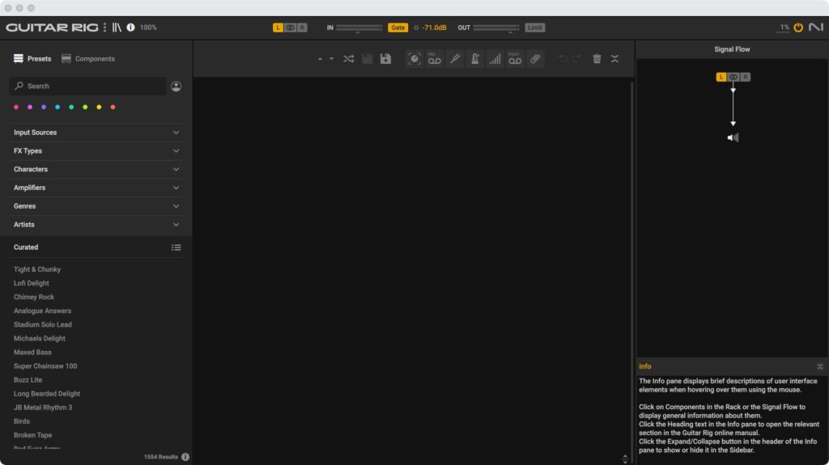
Task: Open the Tuner fork icon
Action: point(455,59)
